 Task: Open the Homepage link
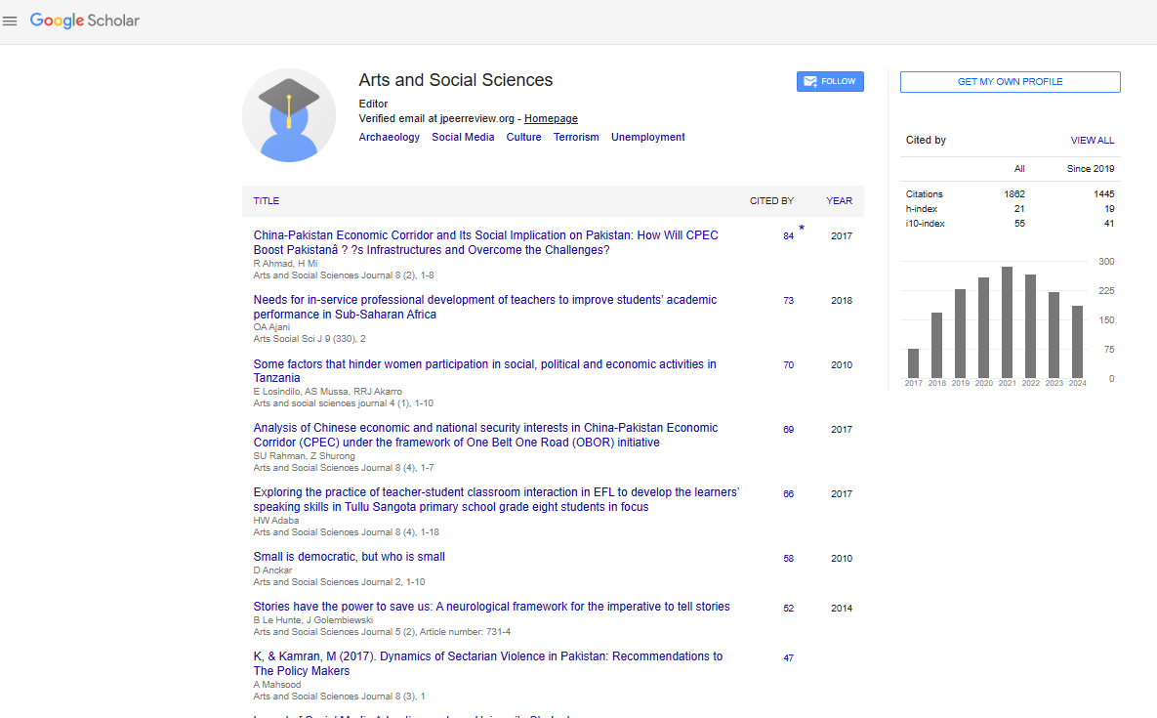pos(551,119)
